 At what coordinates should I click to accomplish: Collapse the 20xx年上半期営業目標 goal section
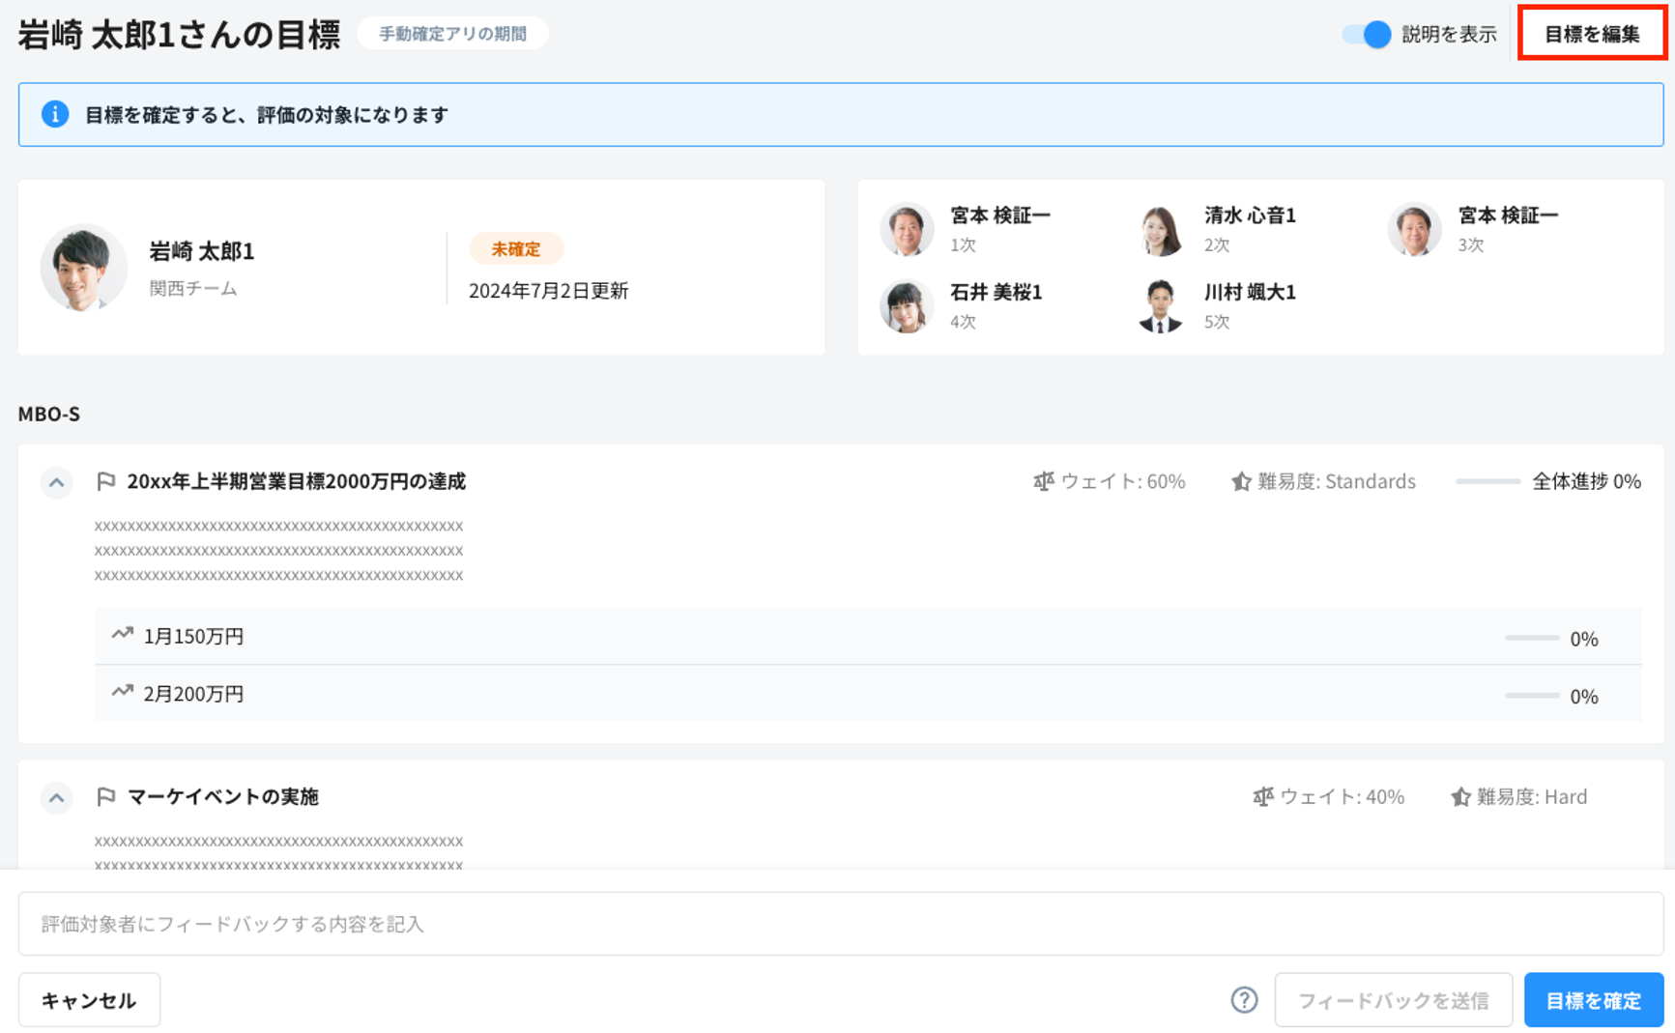(x=57, y=482)
